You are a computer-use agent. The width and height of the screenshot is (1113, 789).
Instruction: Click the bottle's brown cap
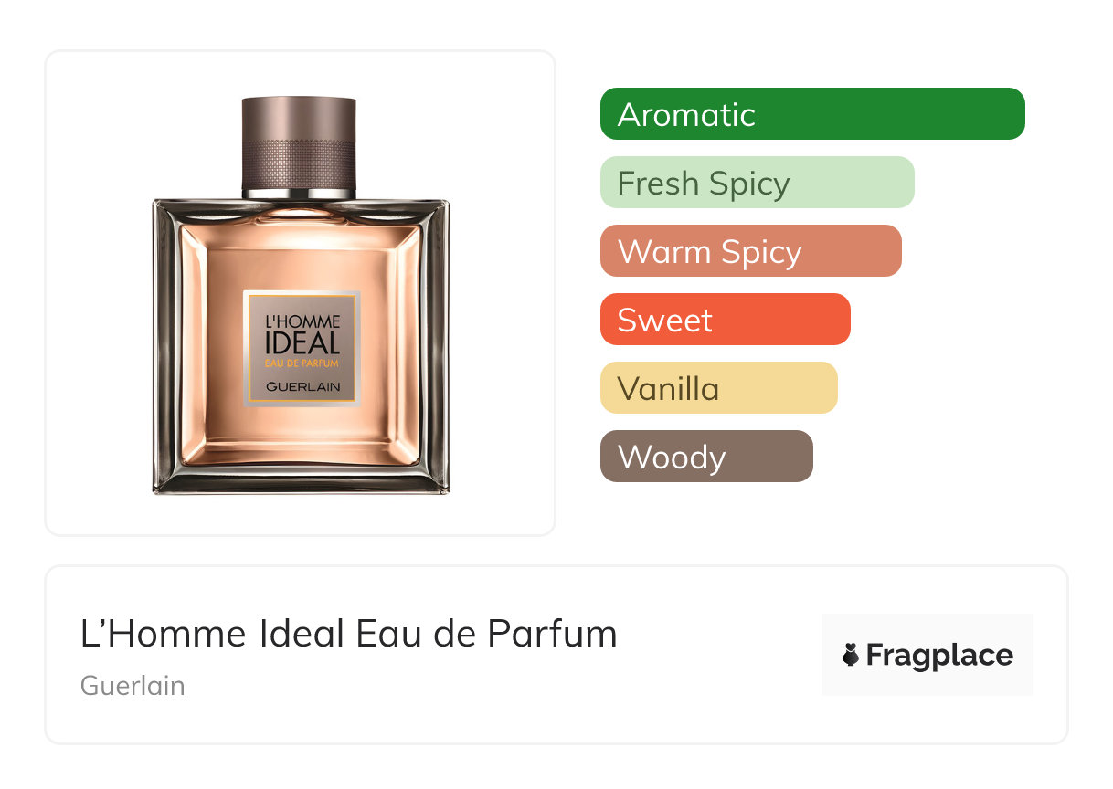[299, 146]
